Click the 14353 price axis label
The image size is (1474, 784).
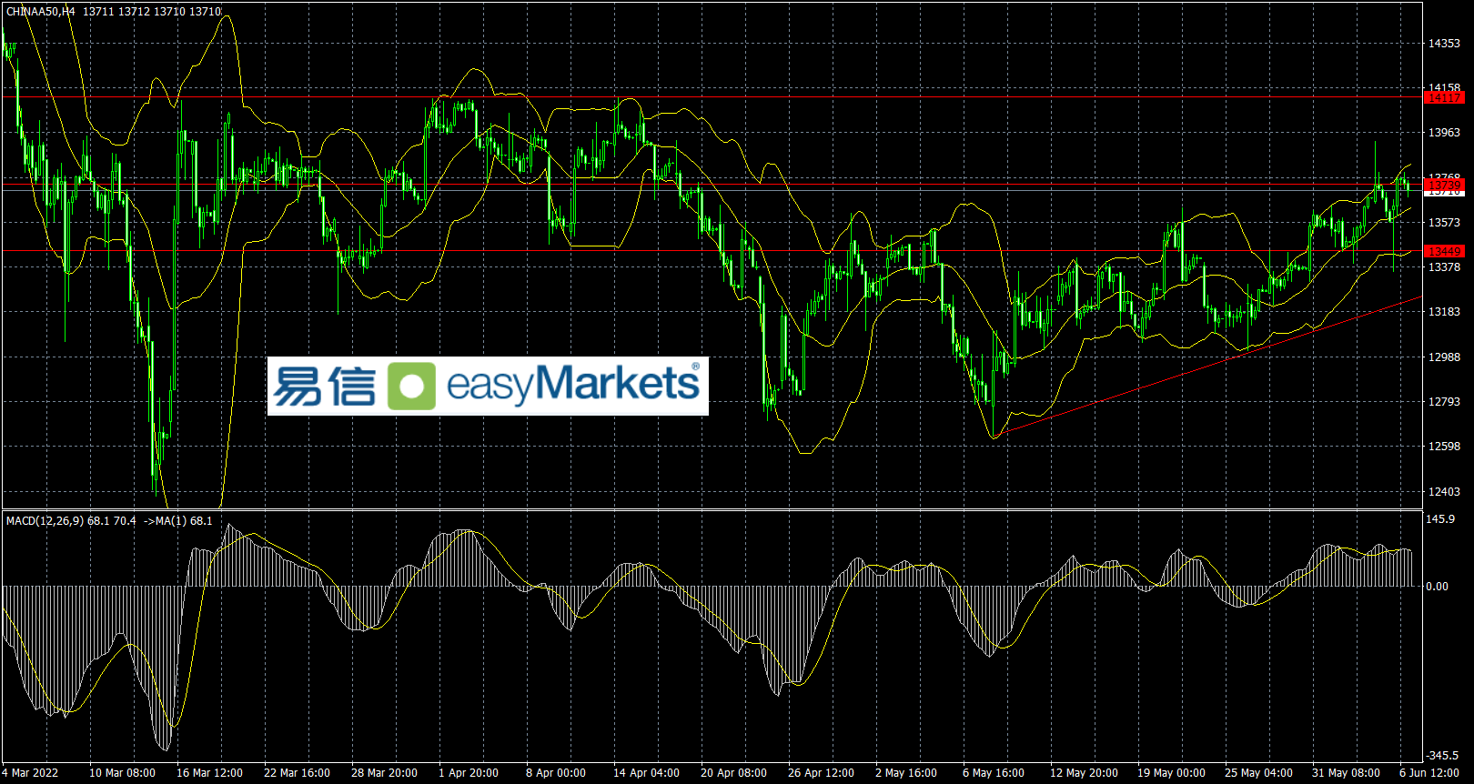pos(1444,44)
